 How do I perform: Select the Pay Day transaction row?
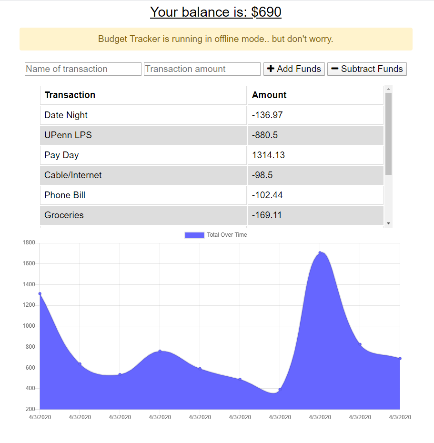pyautogui.click(x=143, y=155)
